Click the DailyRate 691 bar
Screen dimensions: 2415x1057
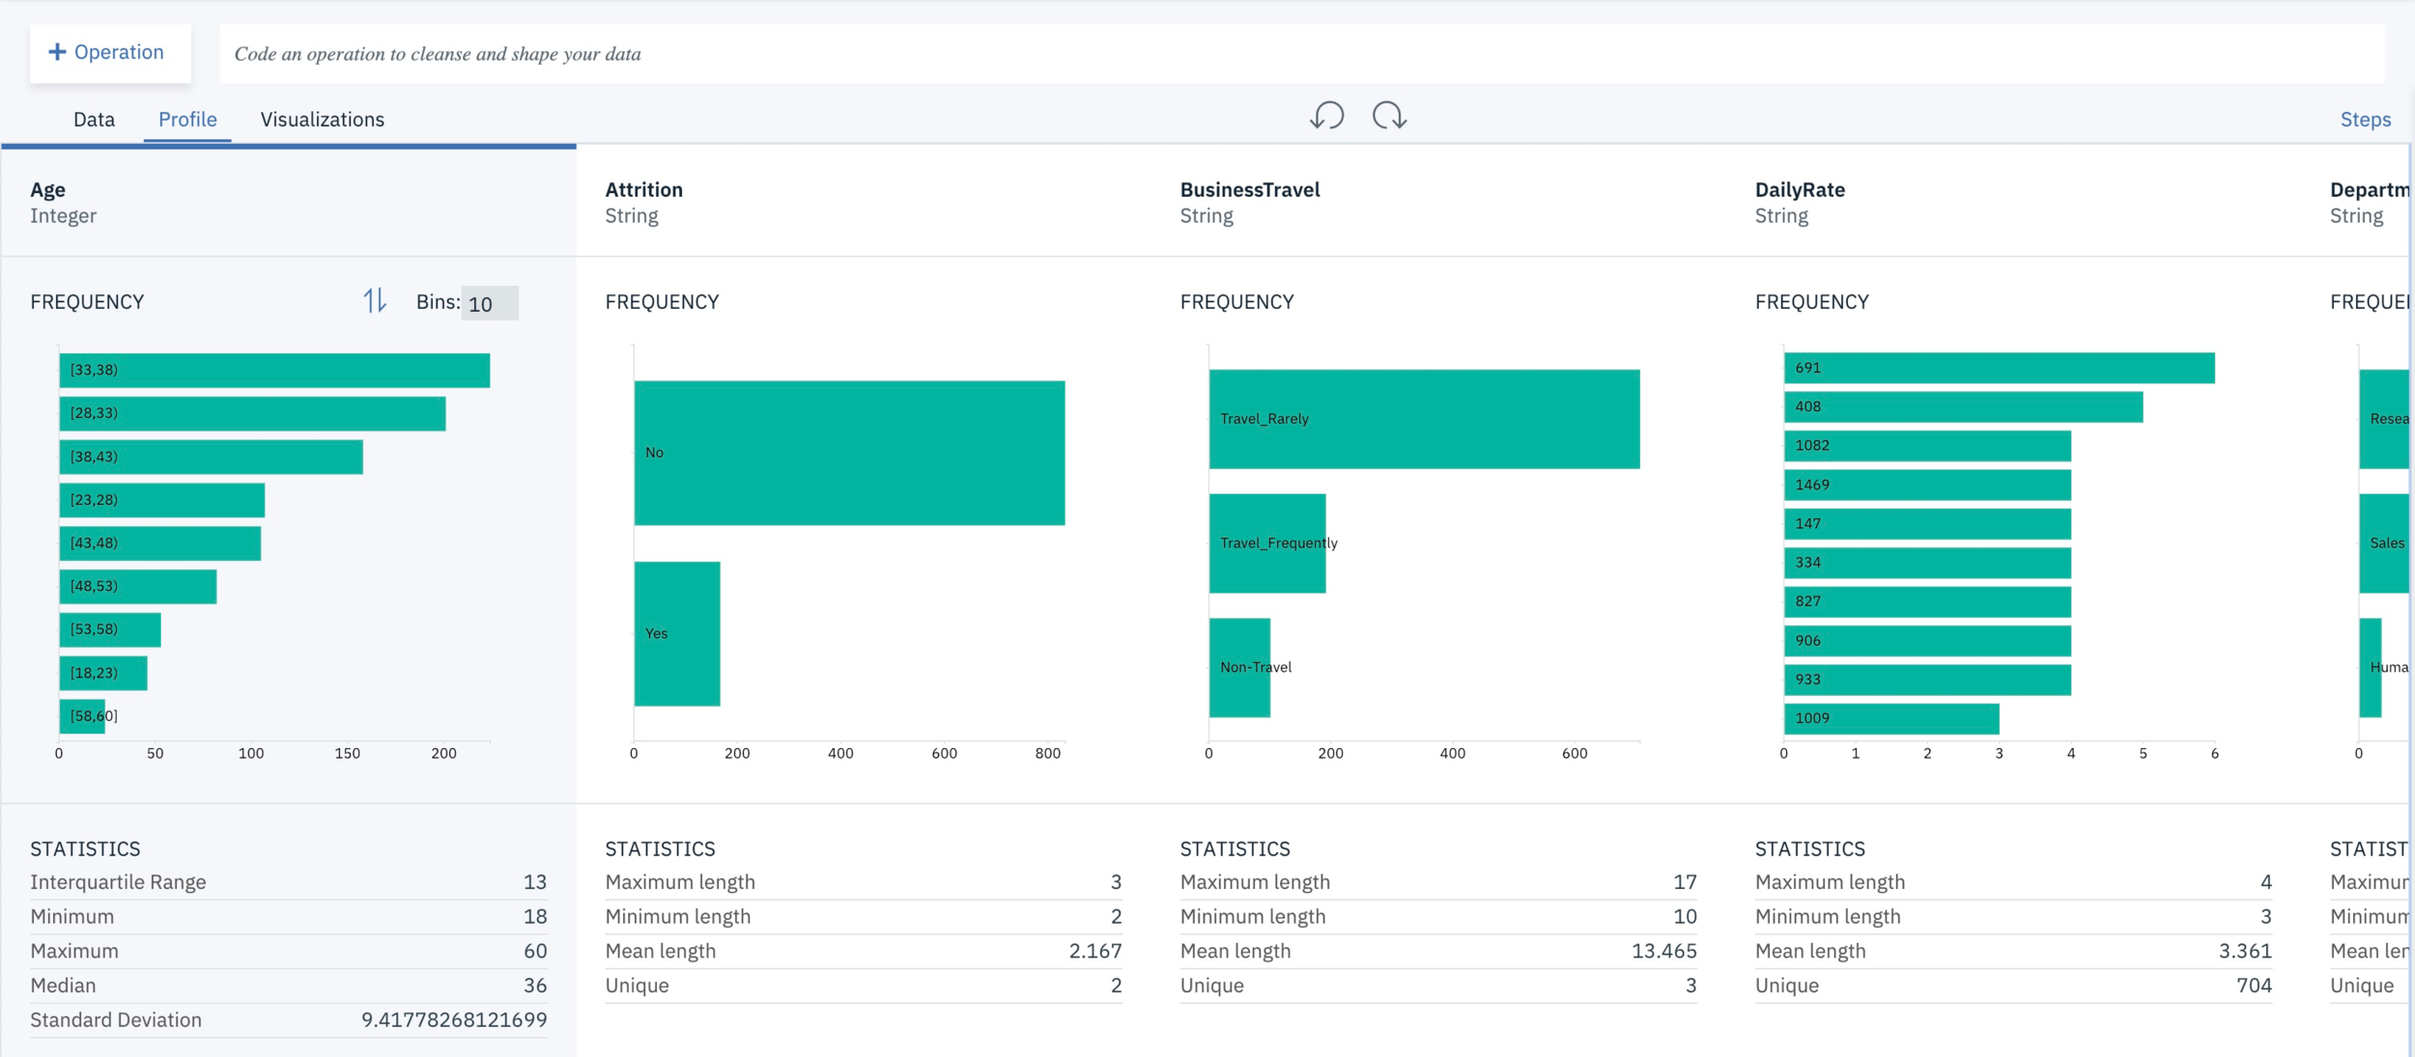[x=1998, y=368]
